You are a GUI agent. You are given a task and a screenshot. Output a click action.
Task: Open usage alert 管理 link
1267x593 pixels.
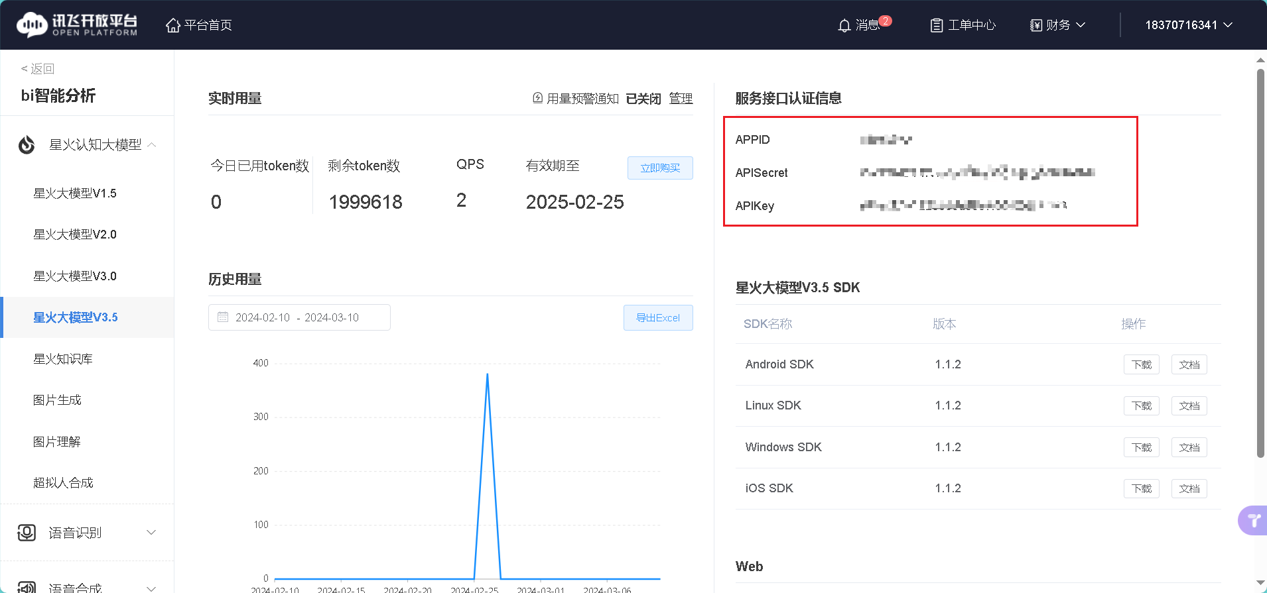coord(681,99)
